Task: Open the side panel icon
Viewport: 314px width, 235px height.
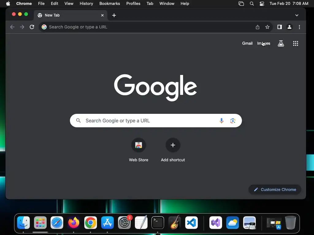Action: click(x=280, y=27)
